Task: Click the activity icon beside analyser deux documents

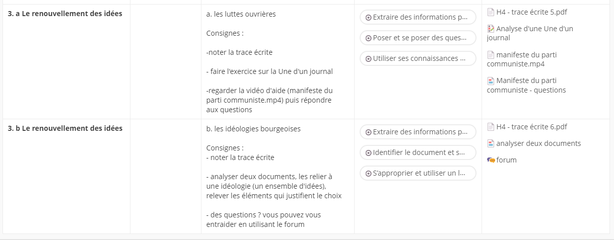Action: (x=491, y=143)
